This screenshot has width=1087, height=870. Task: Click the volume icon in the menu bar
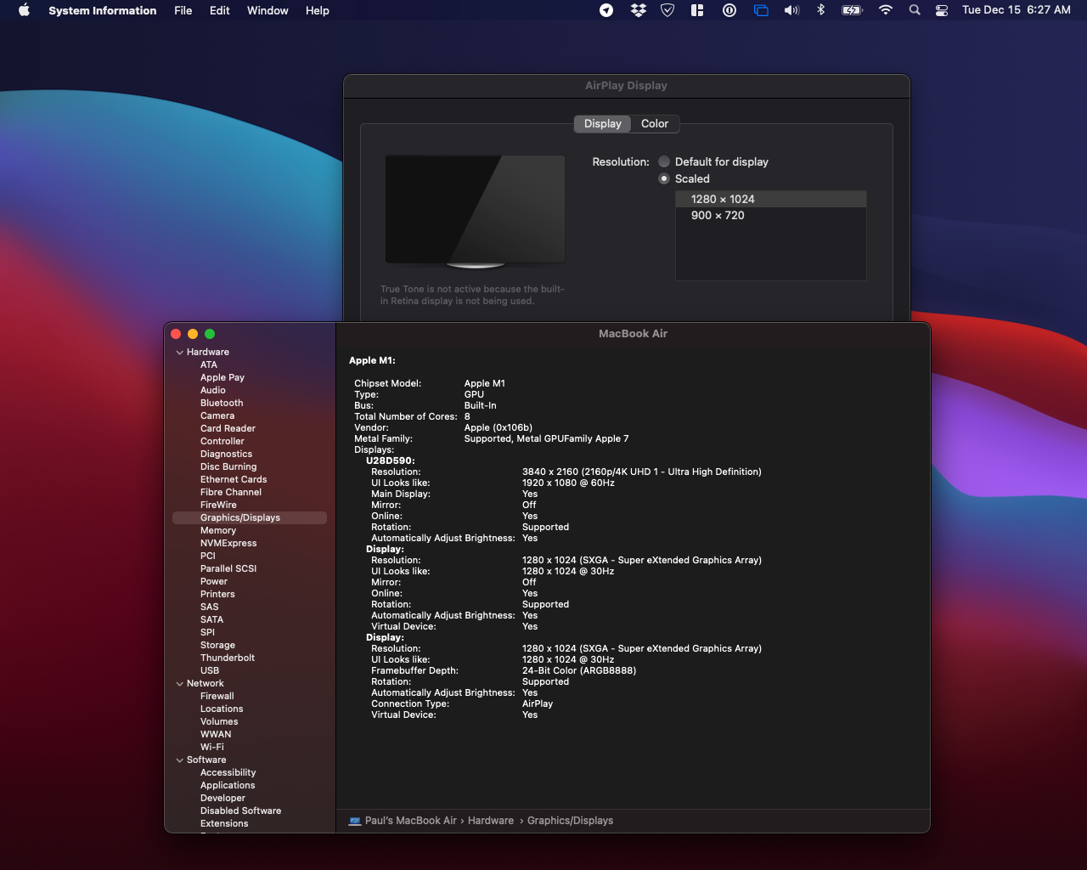(x=791, y=11)
